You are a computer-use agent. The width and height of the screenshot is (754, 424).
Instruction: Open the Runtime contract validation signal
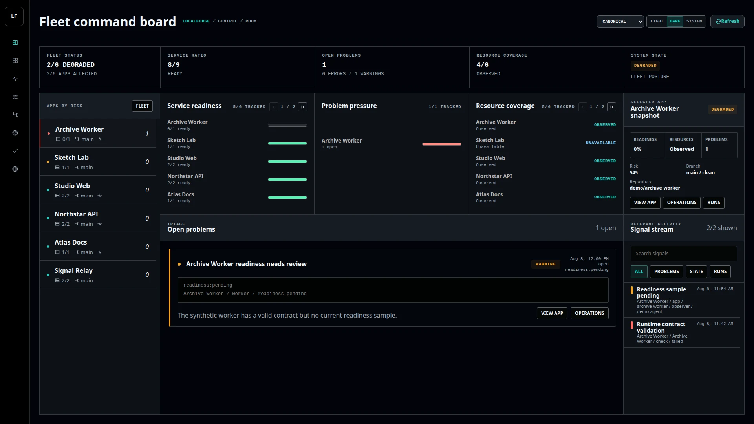pyautogui.click(x=682, y=333)
